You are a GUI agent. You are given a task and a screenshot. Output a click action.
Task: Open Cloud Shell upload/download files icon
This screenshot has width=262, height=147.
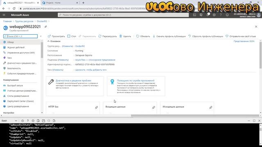[x=38, y=121]
